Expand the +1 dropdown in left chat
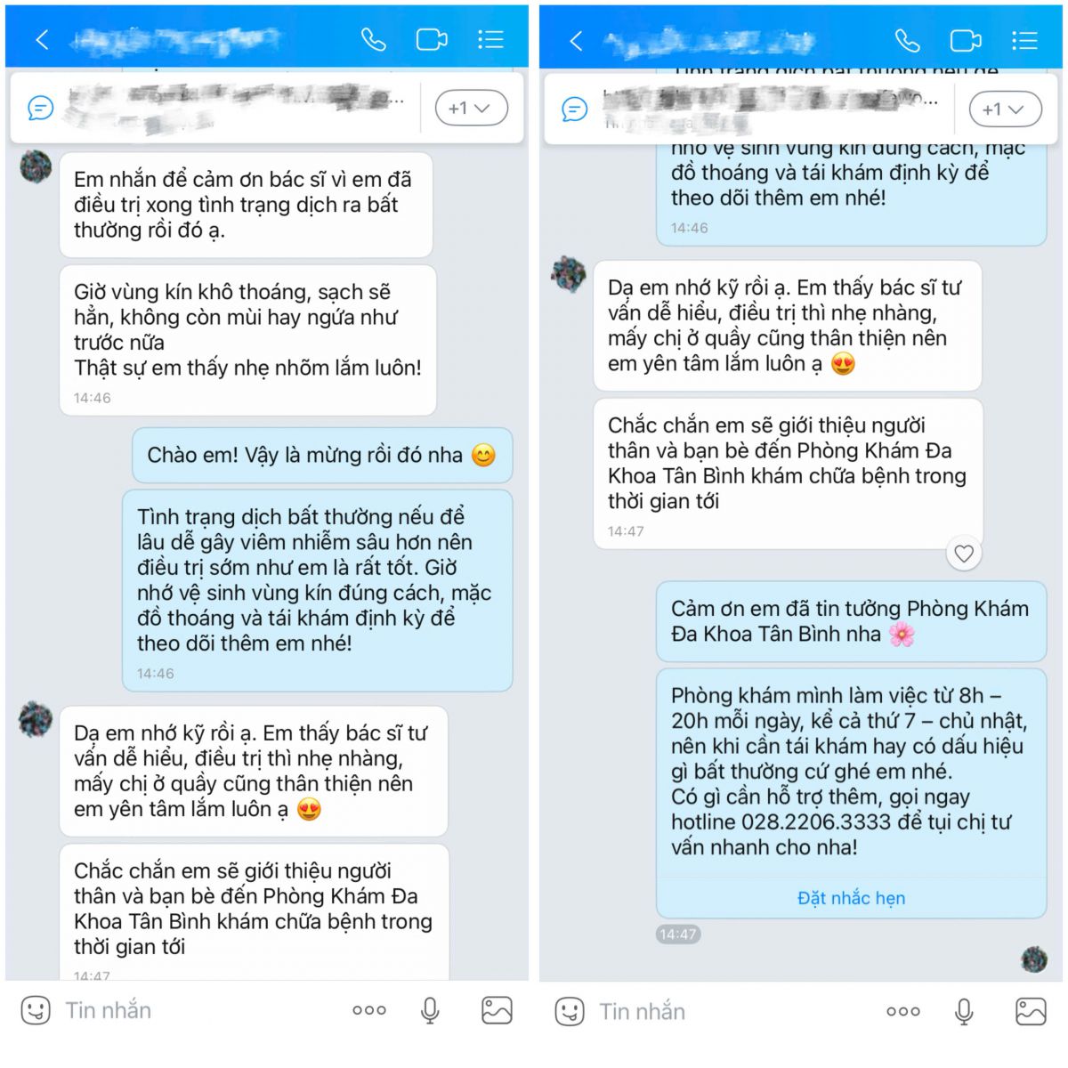1068x1068 pixels. pos(471,108)
